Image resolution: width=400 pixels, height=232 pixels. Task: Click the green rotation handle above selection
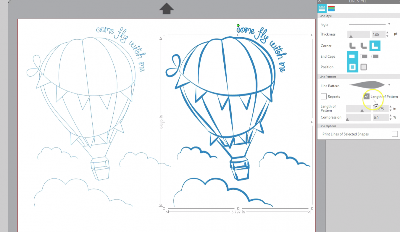pos(238,25)
